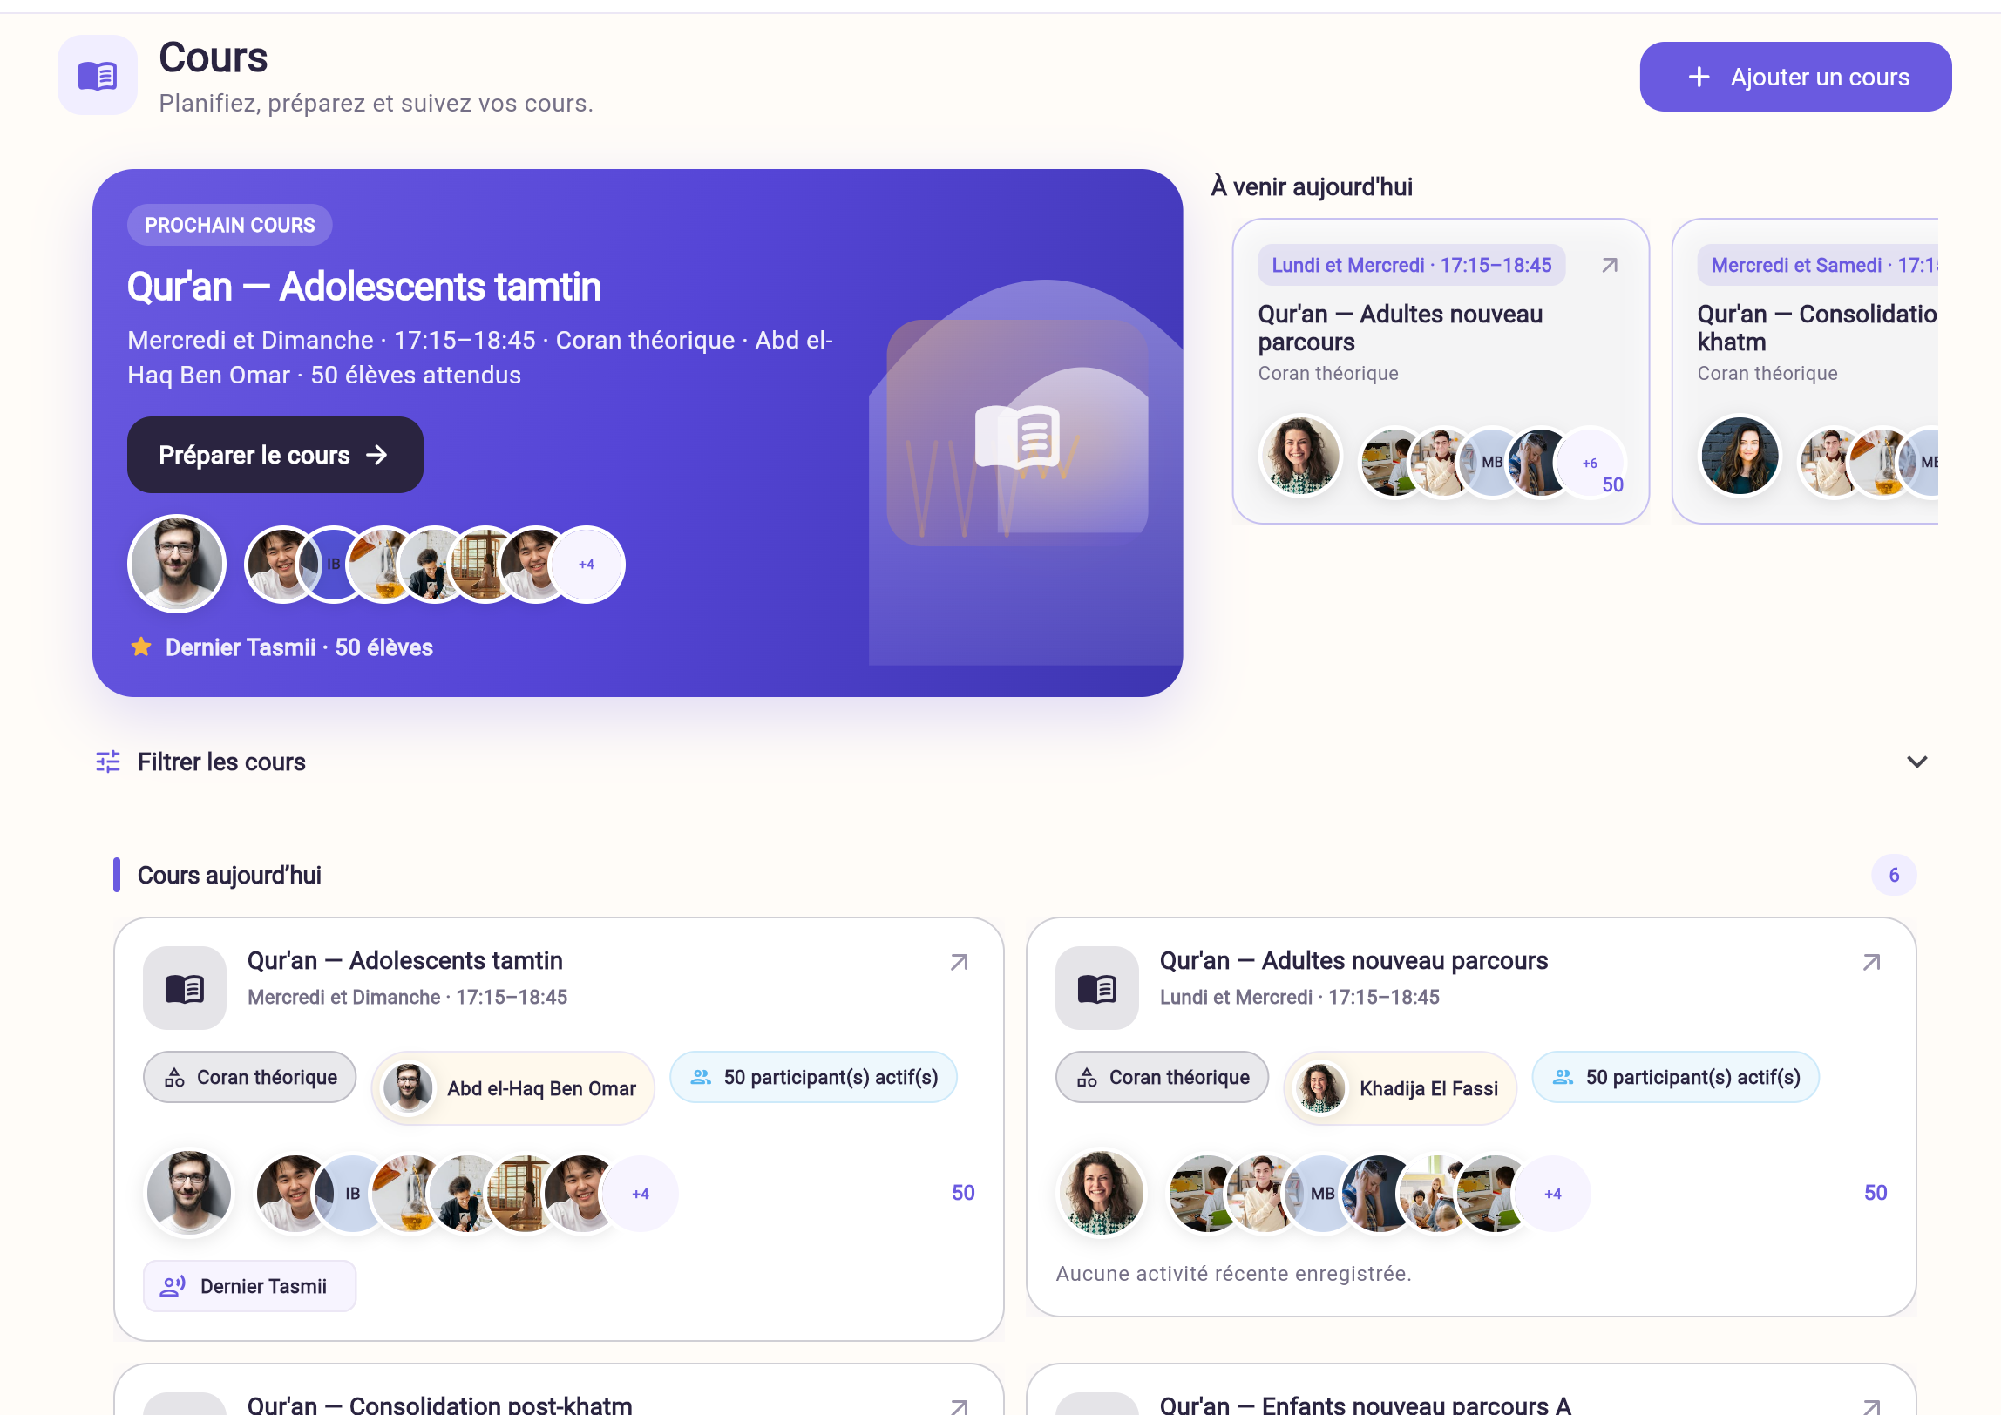Click Aucune activité récente enregistrée text

tap(1233, 1274)
